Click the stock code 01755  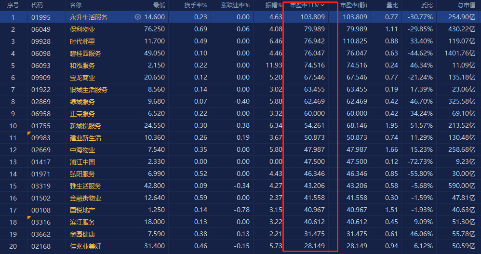[x=41, y=126]
